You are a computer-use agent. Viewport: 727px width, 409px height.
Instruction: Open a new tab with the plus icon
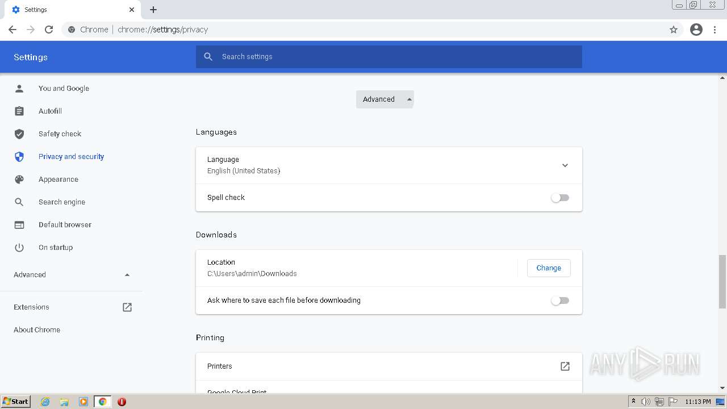[153, 10]
